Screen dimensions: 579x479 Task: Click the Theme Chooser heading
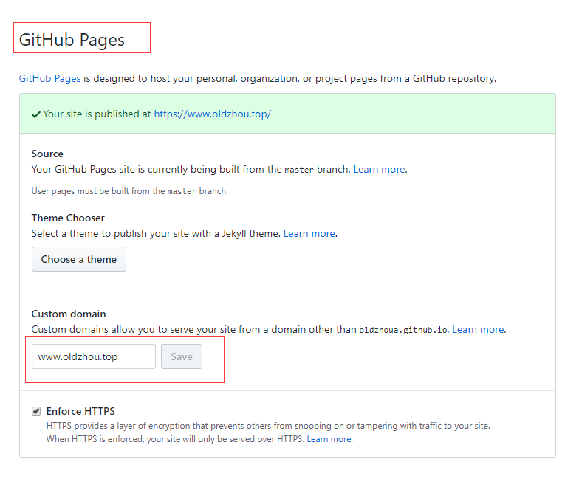(68, 218)
